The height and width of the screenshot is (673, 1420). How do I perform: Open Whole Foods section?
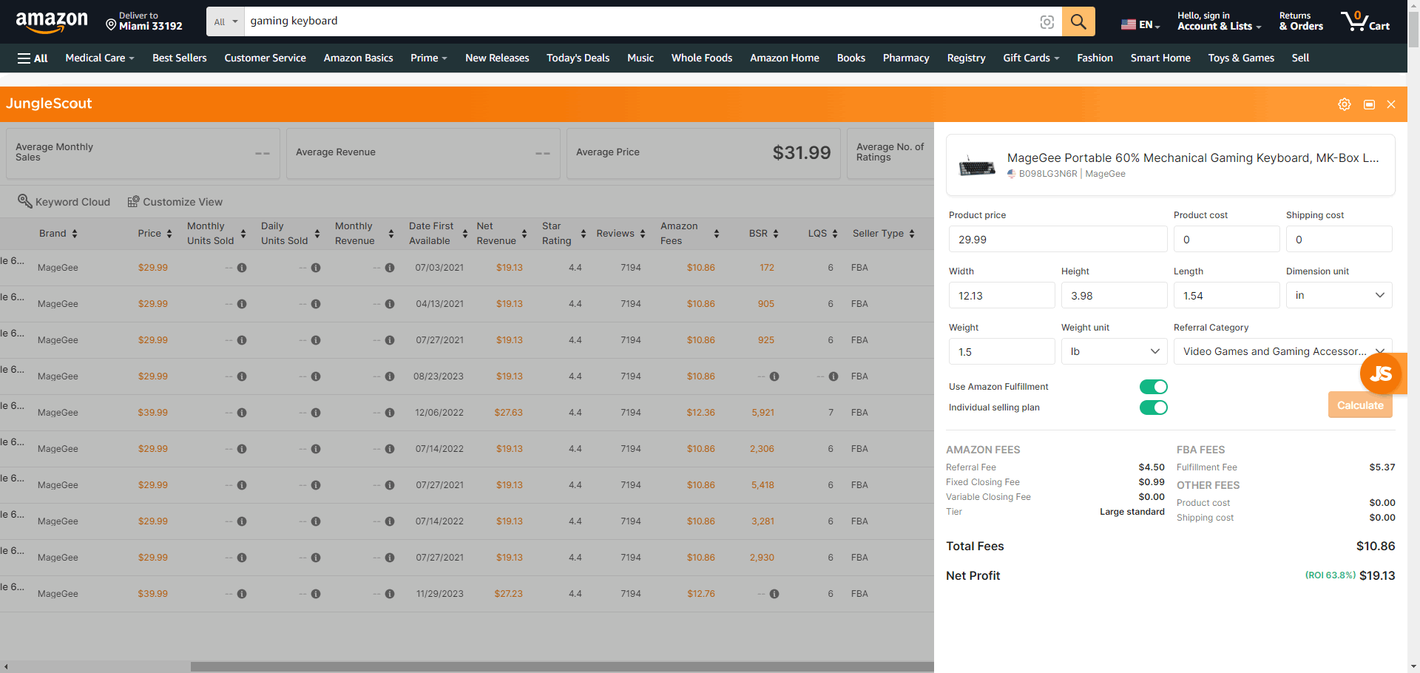coord(702,58)
